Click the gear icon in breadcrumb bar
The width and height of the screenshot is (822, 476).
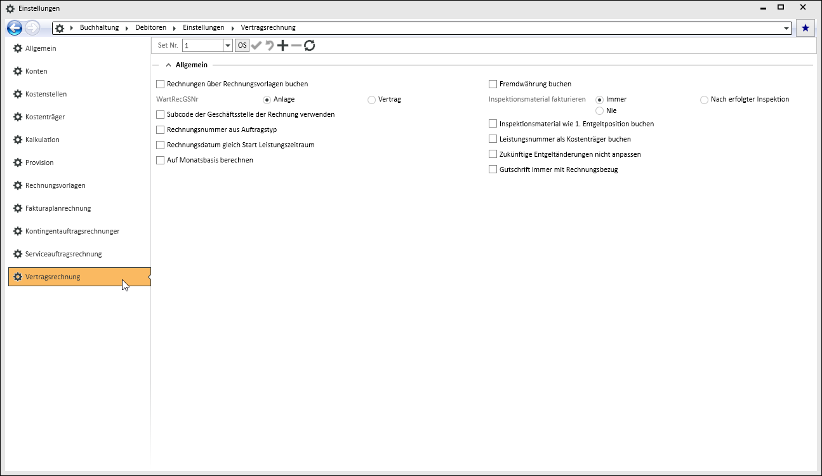pos(60,28)
